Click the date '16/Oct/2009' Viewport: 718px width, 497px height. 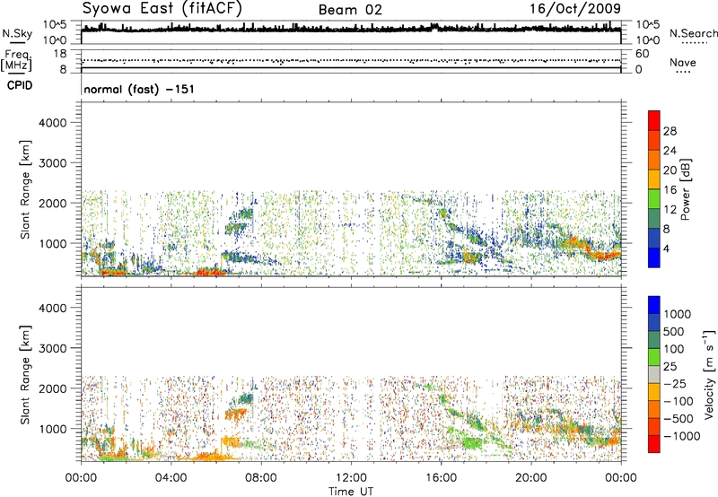pos(575,9)
